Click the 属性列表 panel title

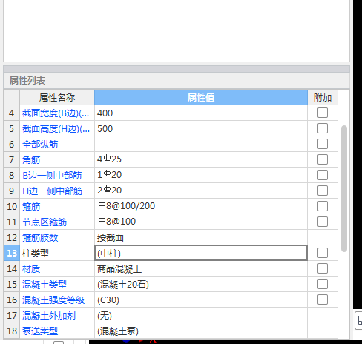click(x=27, y=81)
